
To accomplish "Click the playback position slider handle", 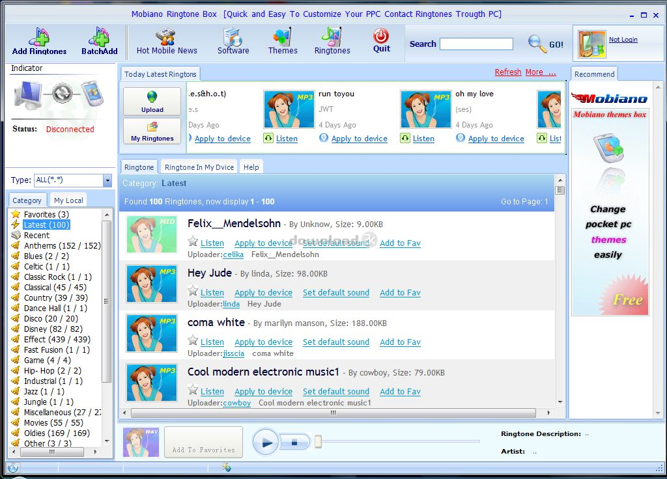I will tap(318, 442).
